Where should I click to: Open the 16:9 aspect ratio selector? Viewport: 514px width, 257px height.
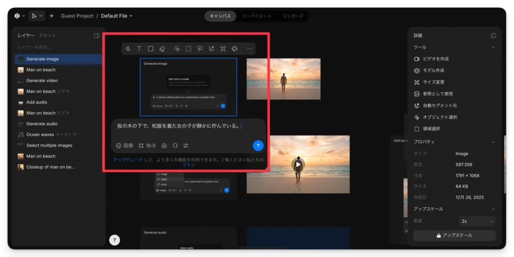(147, 146)
